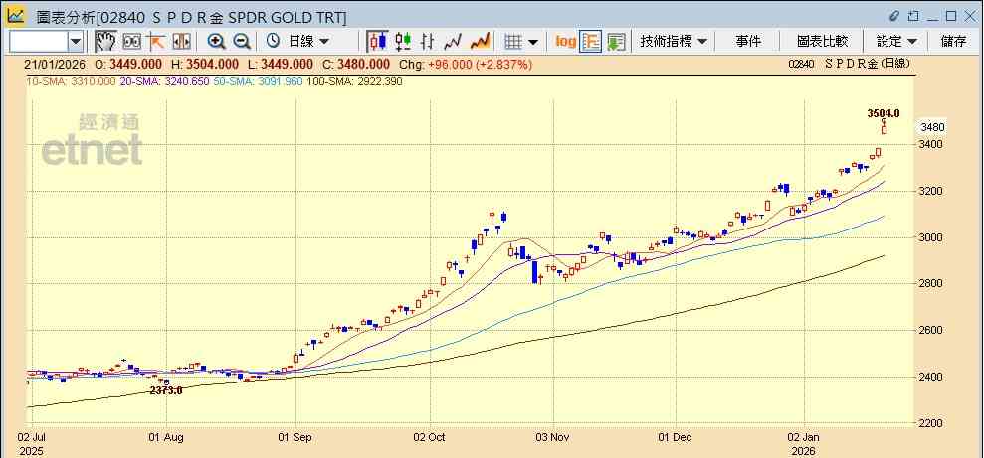This screenshot has height=458, width=984.
Task: Click the 02 Oct date axis label
Action: tap(430, 437)
